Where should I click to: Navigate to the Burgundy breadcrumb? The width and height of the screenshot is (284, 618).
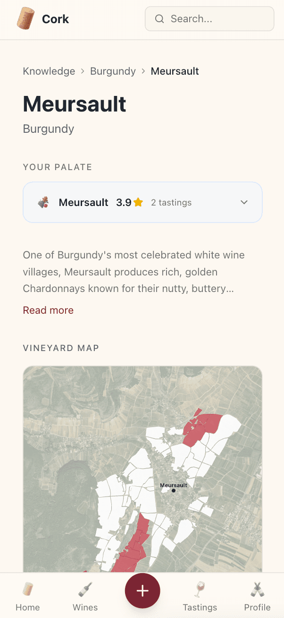[113, 71]
